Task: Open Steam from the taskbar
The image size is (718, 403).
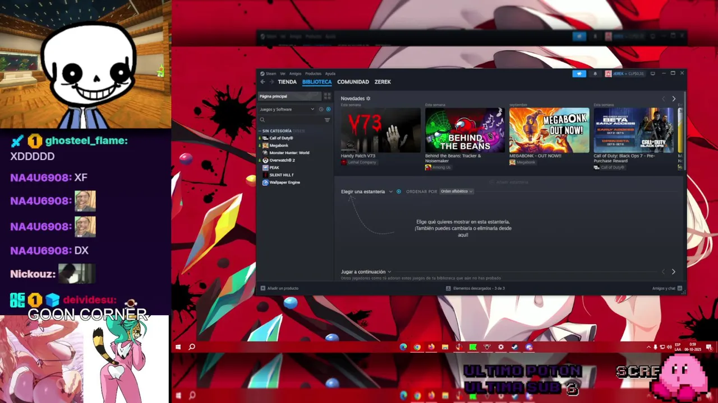Action: [514, 347]
